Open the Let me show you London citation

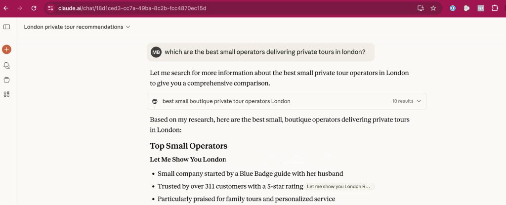[x=339, y=187]
